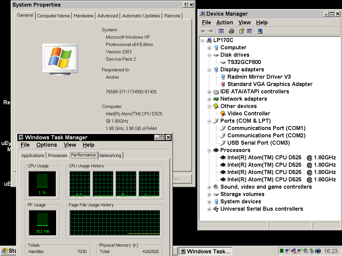Image resolution: width=342 pixels, height=256 pixels.
Task: Select the disabled Standard VGA Graphics Adapter
Action: 270,84
